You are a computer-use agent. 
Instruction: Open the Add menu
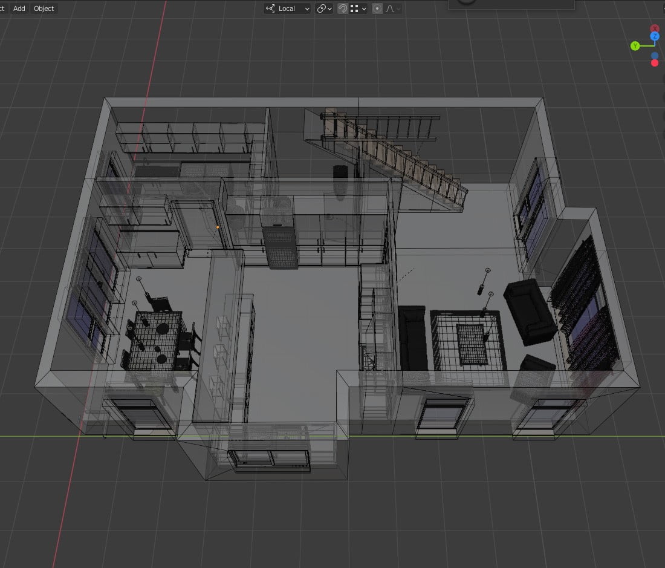(19, 8)
